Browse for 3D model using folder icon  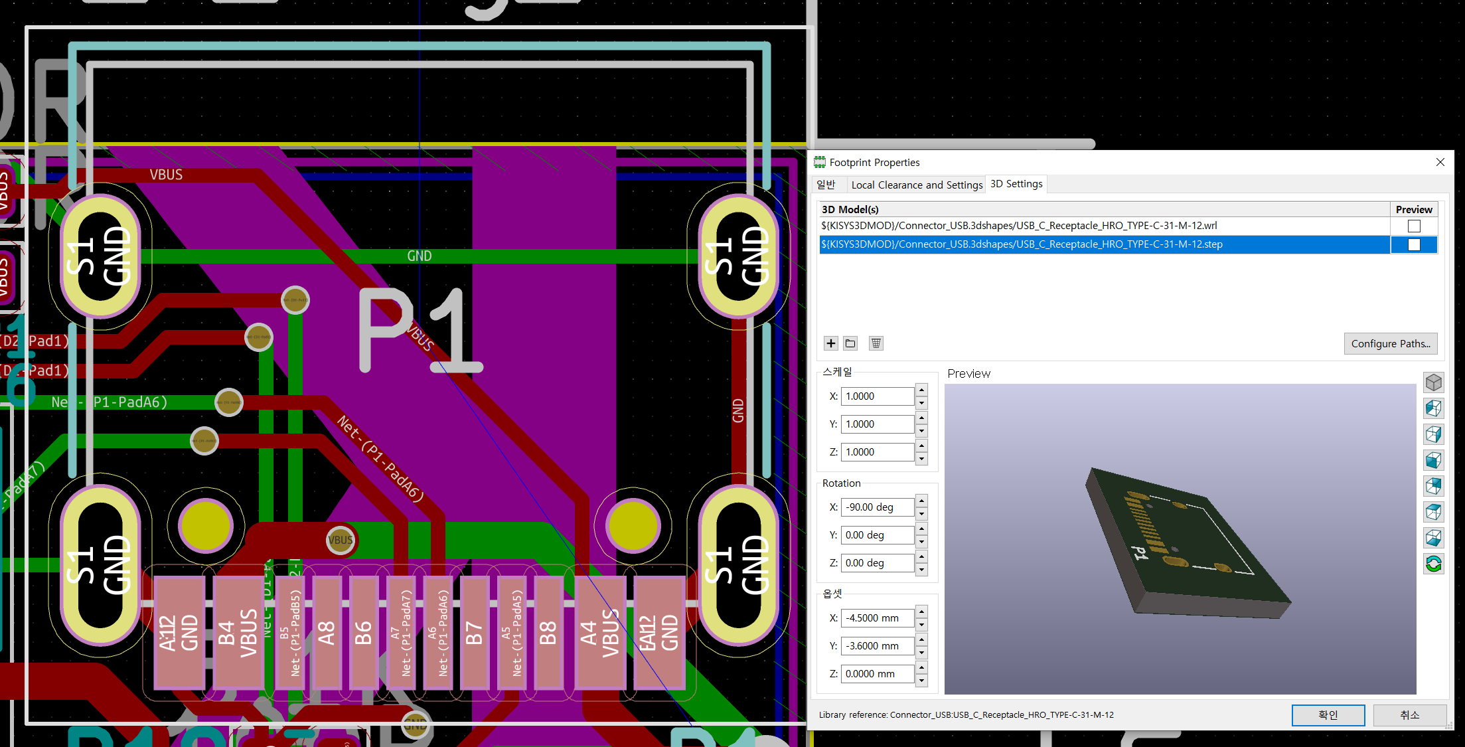[850, 343]
